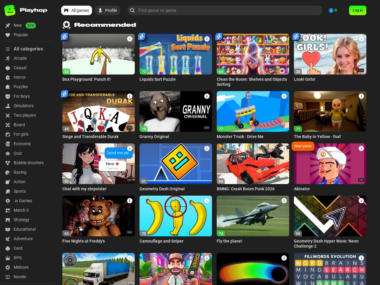The height and width of the screenshot is (285, 380).
Task: Open info icon on Akinator card
Action: click(361, 148)
